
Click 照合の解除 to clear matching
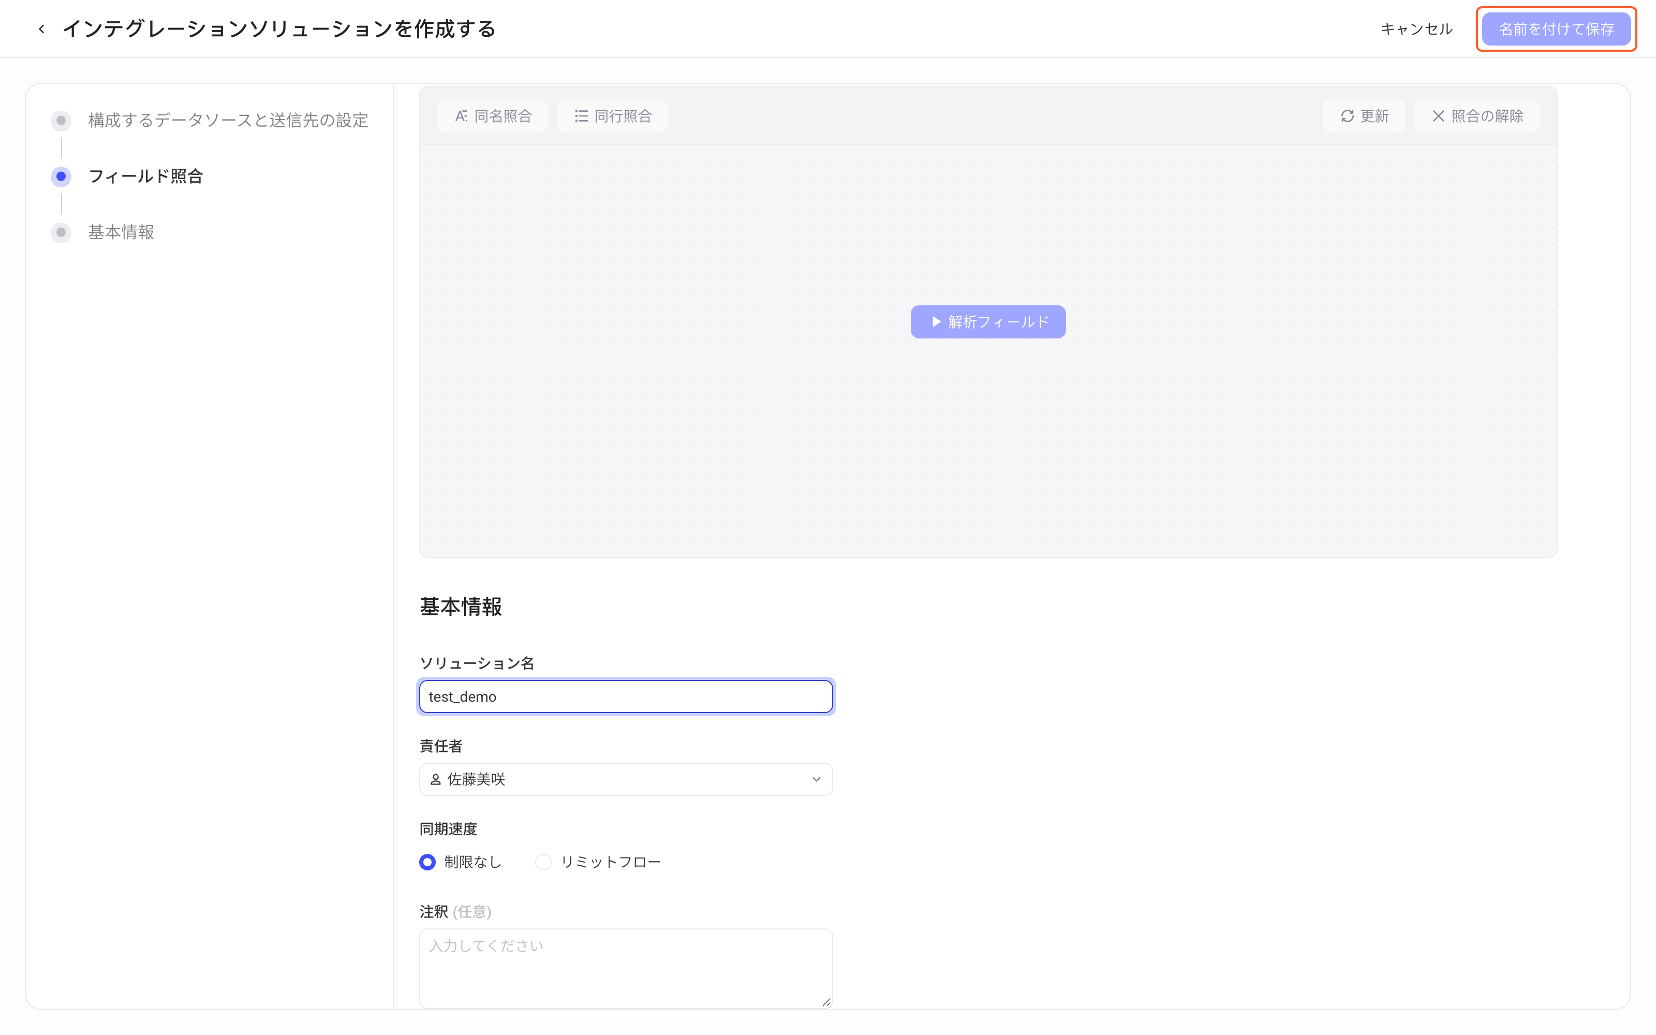pos(1477,116)
